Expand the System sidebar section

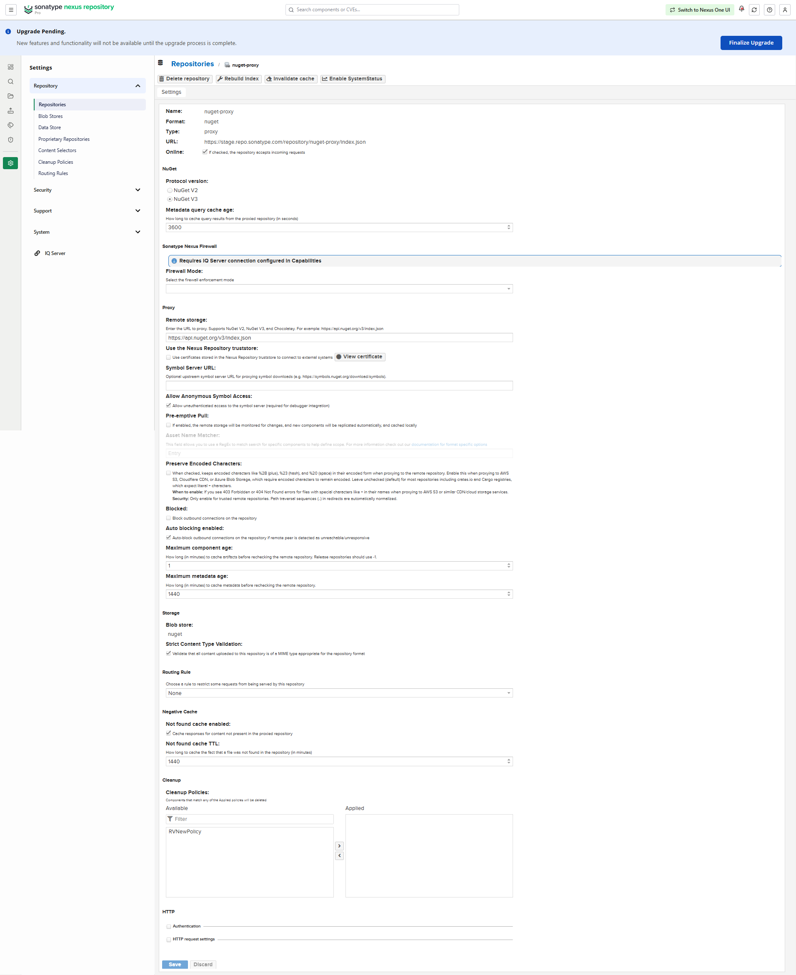(x=88, y=232)
